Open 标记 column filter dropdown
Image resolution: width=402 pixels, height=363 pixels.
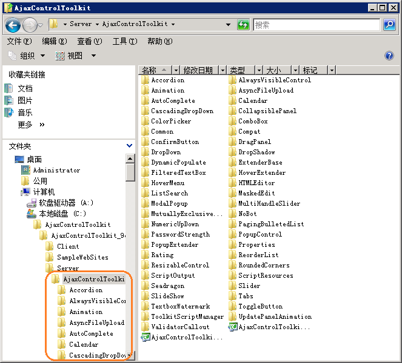[332, 70]
